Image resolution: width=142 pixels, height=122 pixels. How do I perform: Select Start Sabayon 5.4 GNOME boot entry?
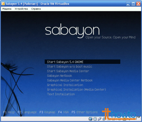82,62
